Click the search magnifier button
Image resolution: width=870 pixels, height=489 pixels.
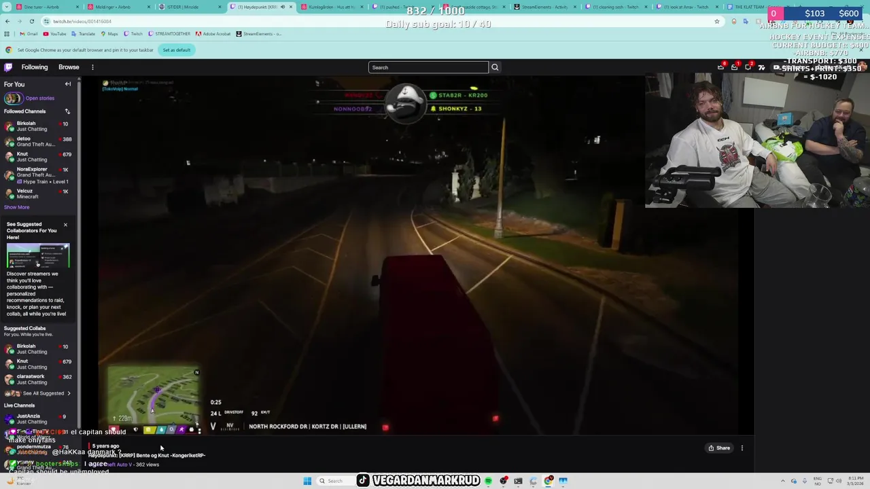point(495,67)
